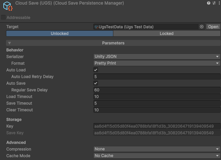
Task: Click the UgsTestData asset icon in Target field
Action: pos(96,27)
